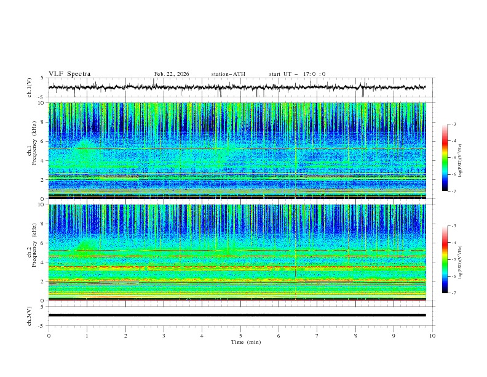487x377 pixels.
Task: Click the ch.3 flat voltage trace
Action: [x=237, y=315]
